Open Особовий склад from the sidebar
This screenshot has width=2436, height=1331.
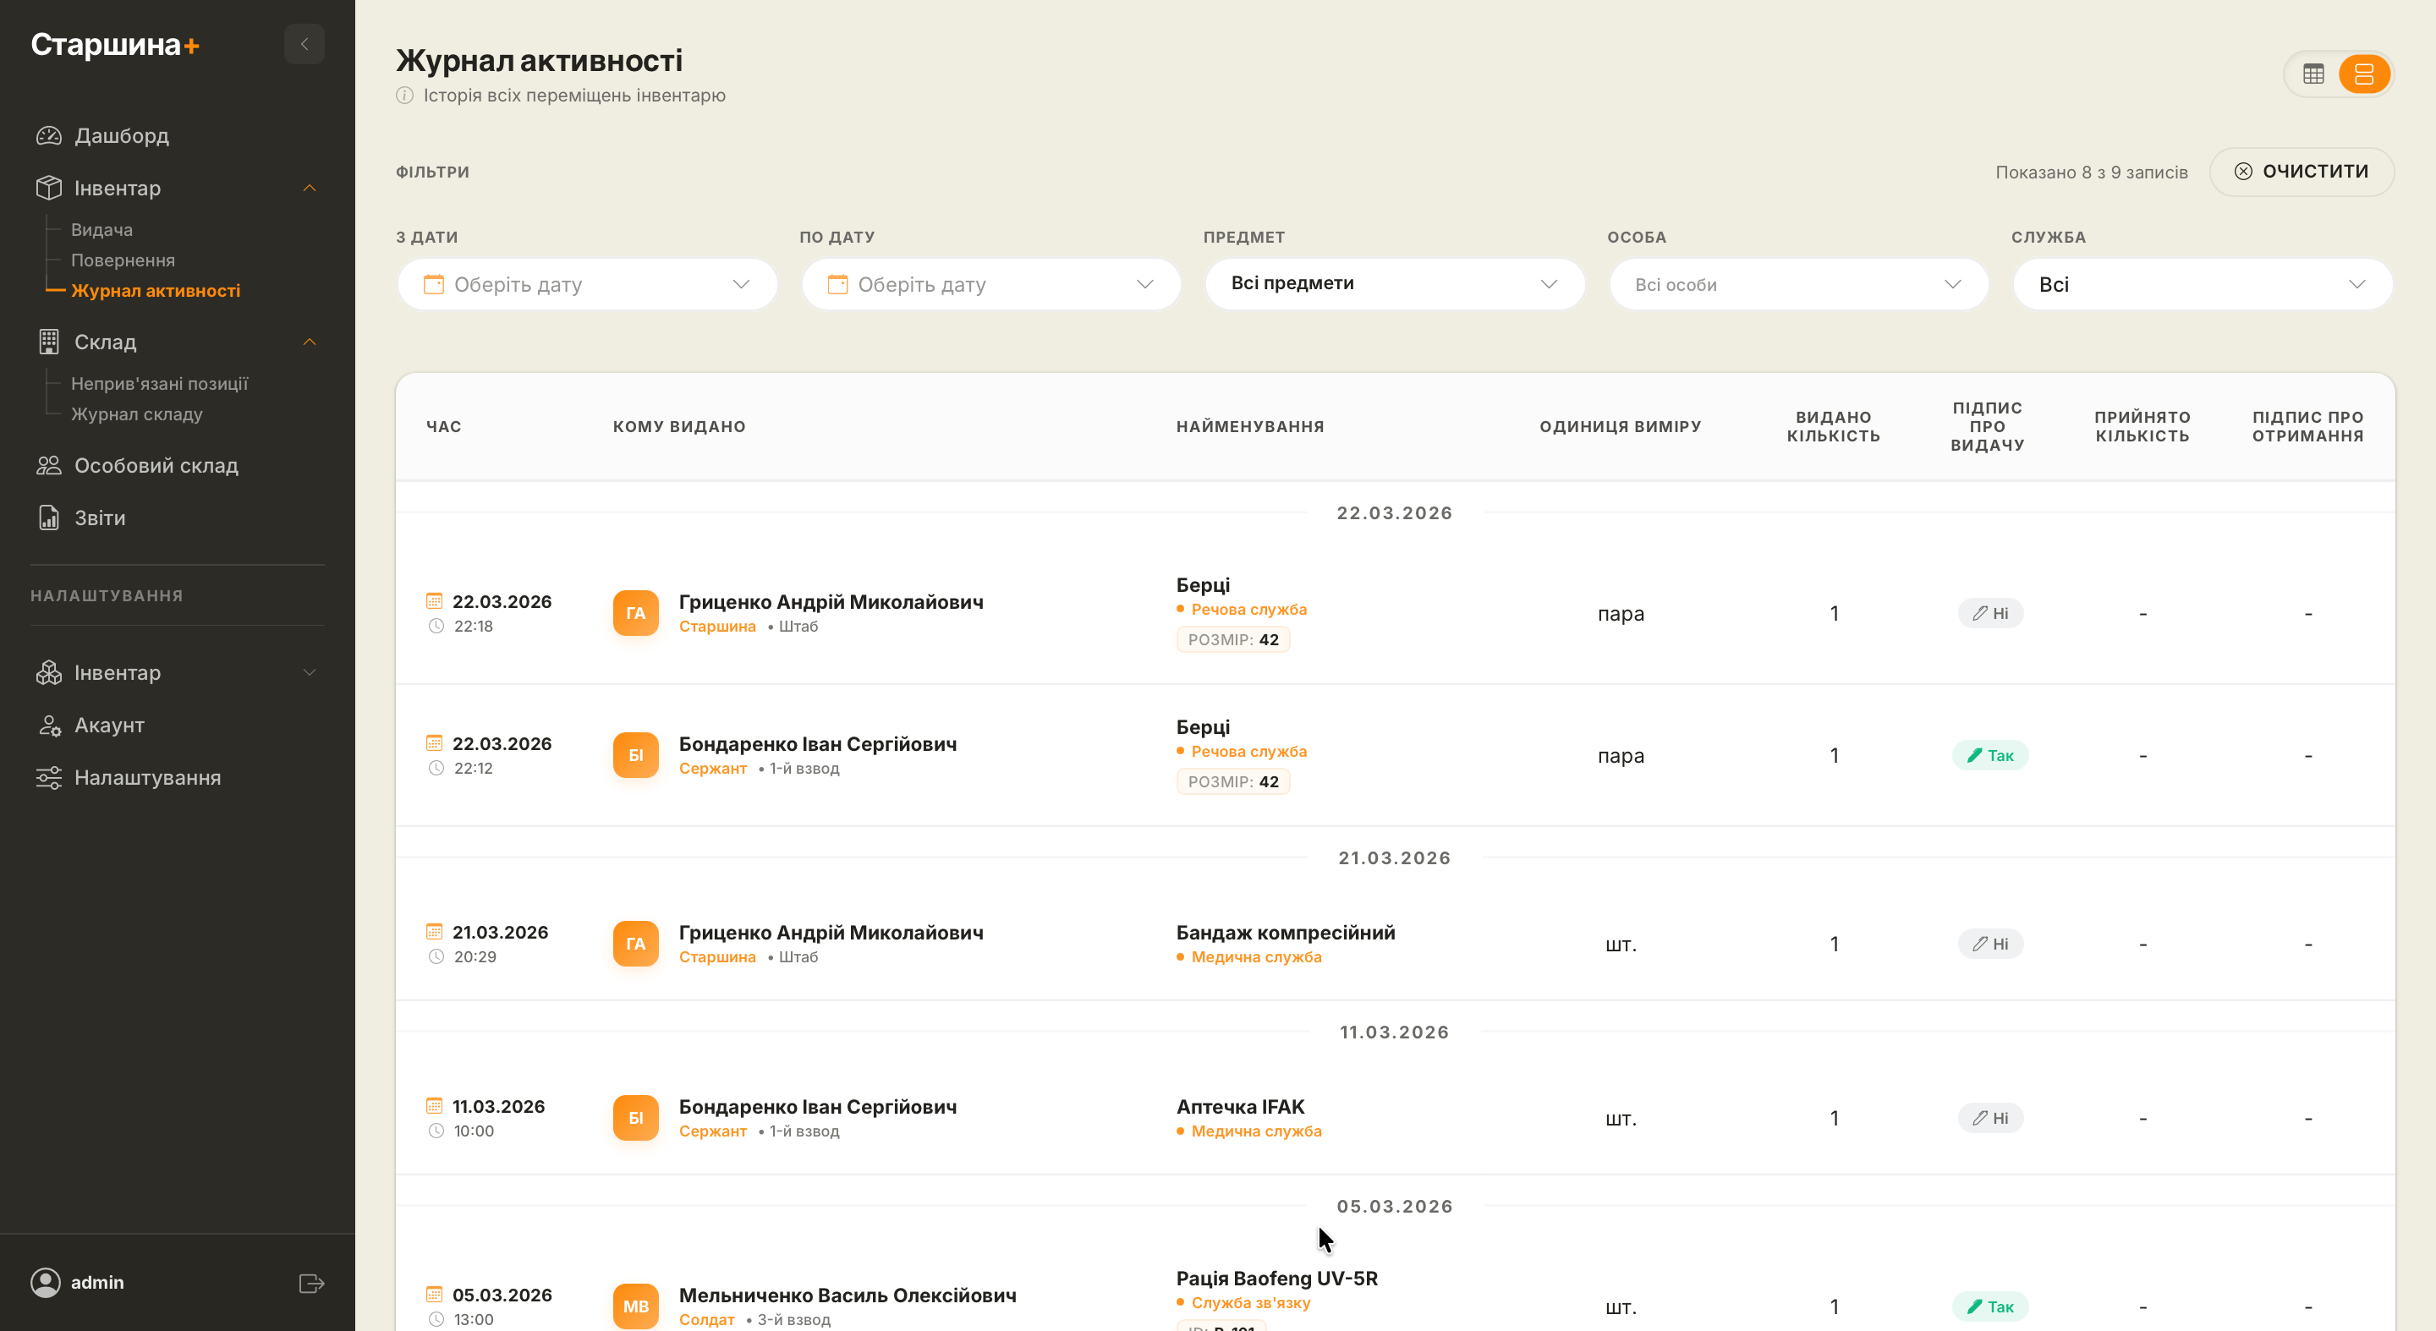[x=156, y=466]
